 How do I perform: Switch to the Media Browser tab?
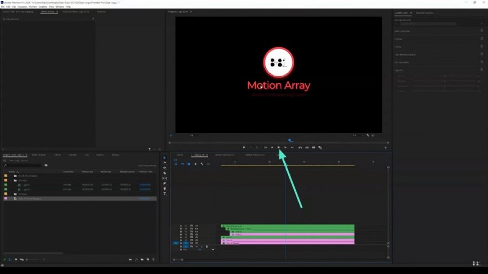(38, 155)
